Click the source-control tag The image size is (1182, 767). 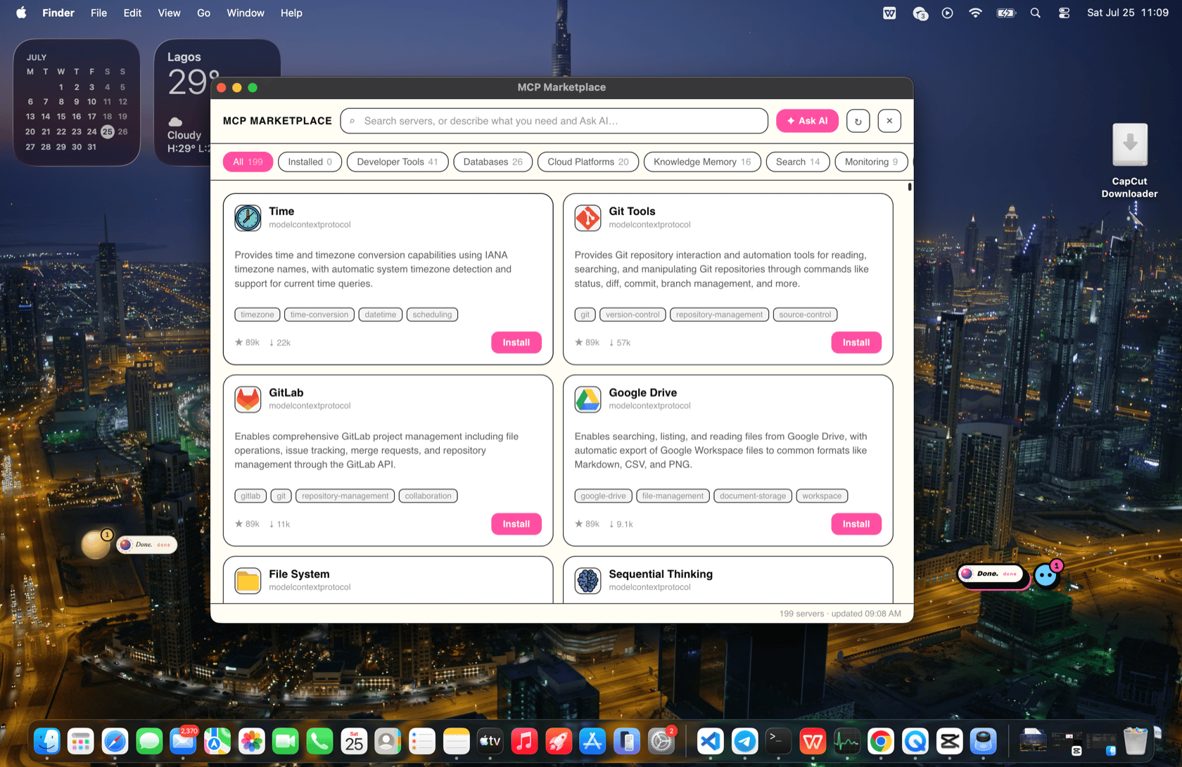coord(805,314)
